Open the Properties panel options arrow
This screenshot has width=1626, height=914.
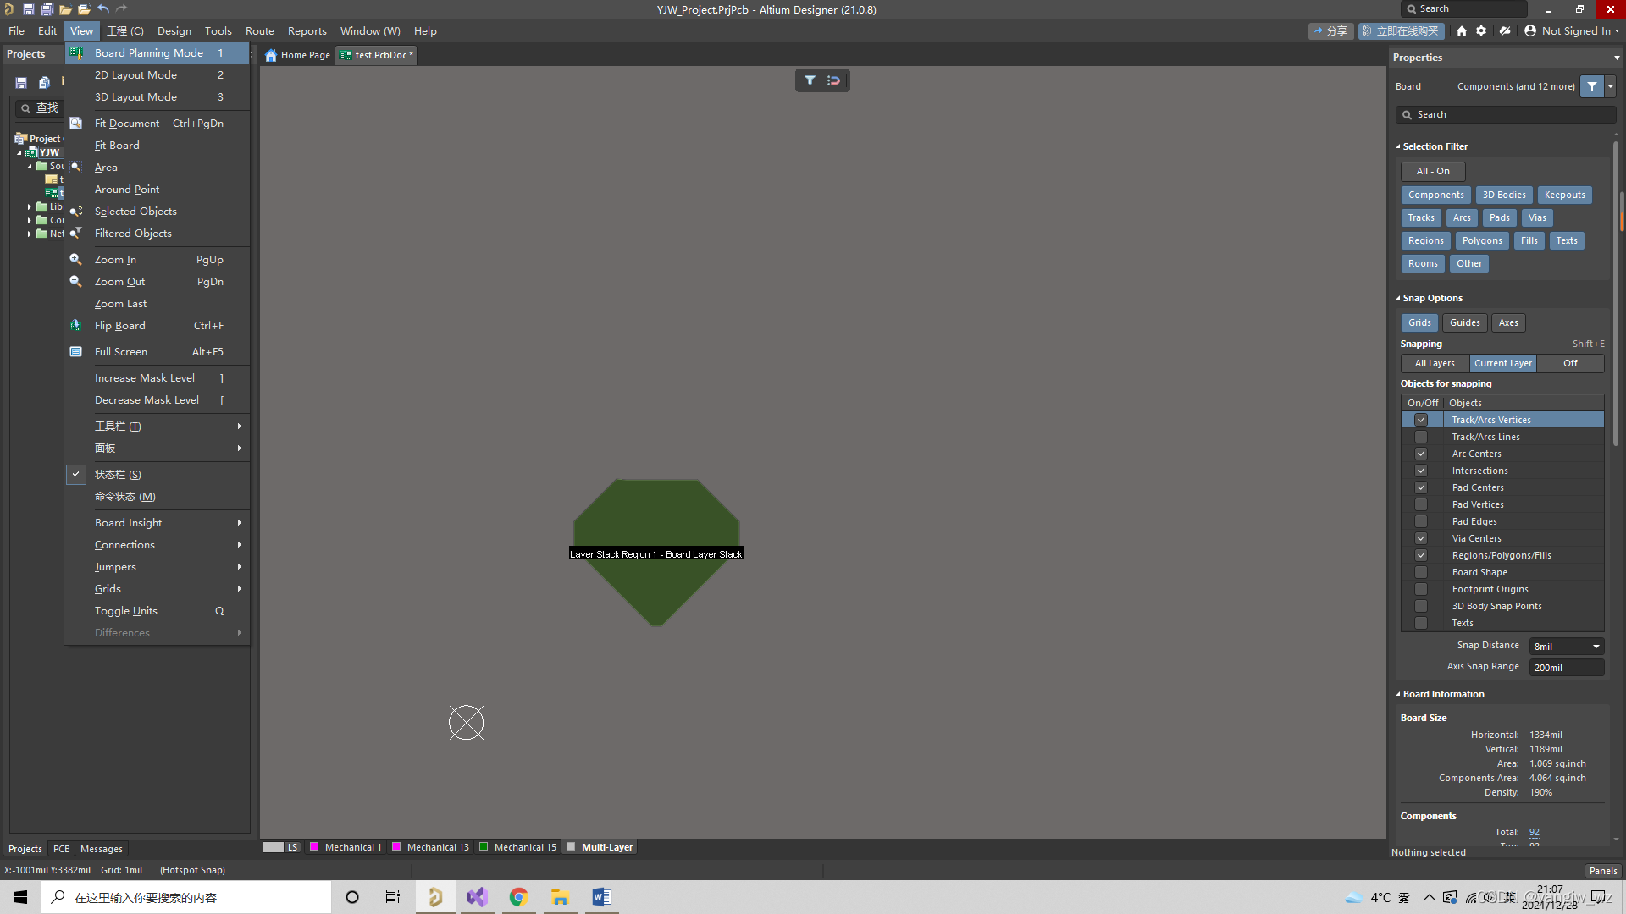pos(1617,58)
